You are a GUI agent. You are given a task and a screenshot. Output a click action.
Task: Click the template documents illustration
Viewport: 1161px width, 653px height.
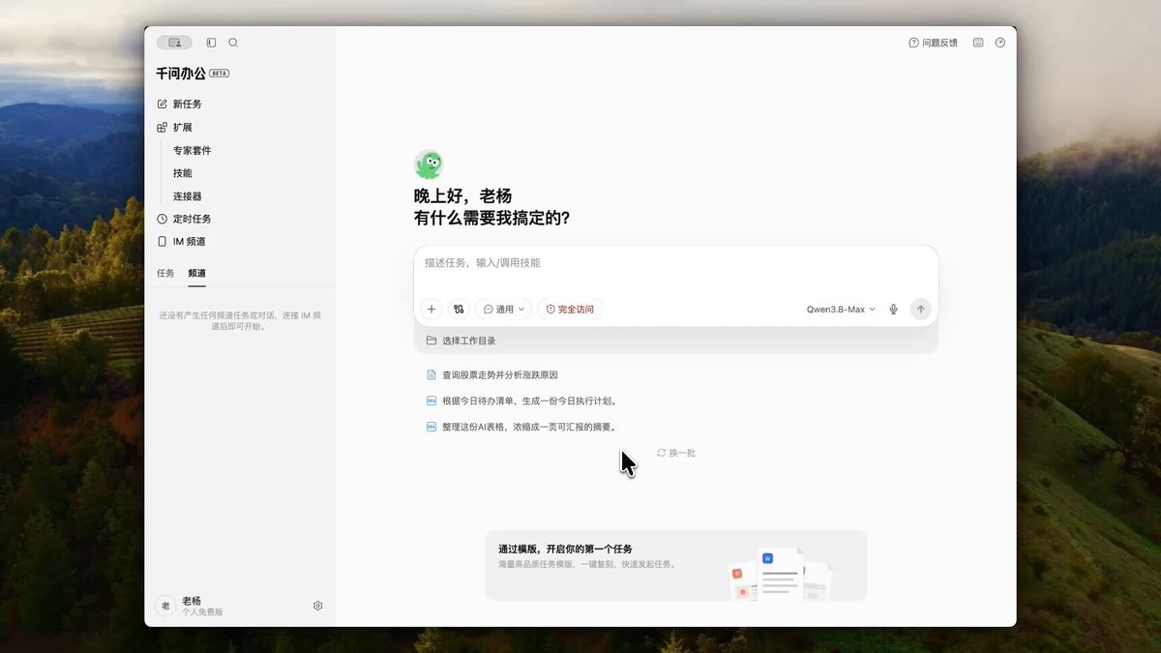coord(780,575)
